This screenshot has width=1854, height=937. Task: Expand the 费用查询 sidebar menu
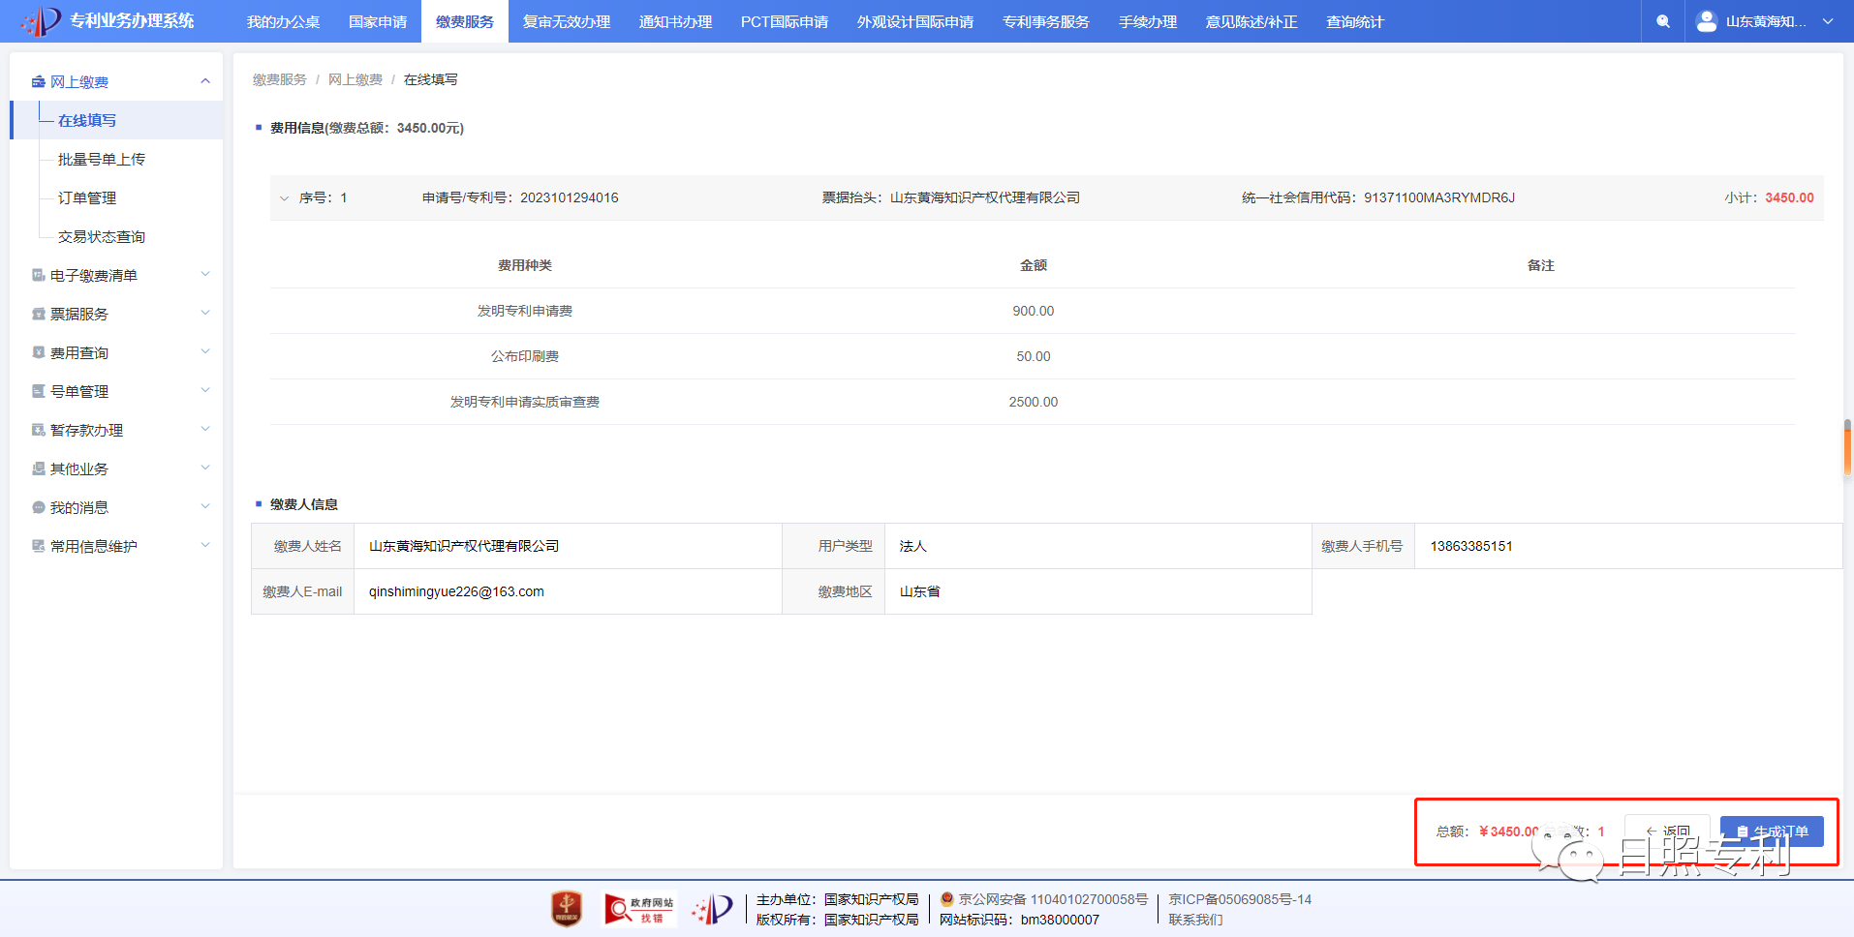tap(205, 352)
